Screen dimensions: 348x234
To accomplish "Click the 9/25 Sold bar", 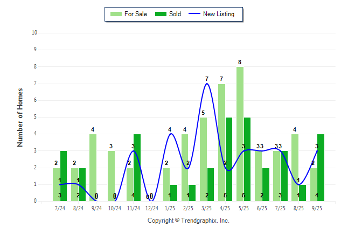I will point(321,168).
